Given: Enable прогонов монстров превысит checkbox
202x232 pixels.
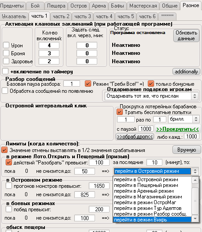Looking at the screenshot, I should point(9,186).
